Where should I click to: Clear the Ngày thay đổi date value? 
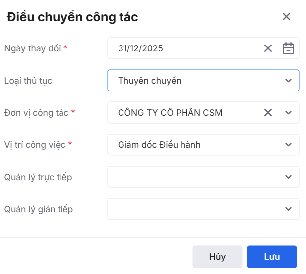(x=268, y=48)
